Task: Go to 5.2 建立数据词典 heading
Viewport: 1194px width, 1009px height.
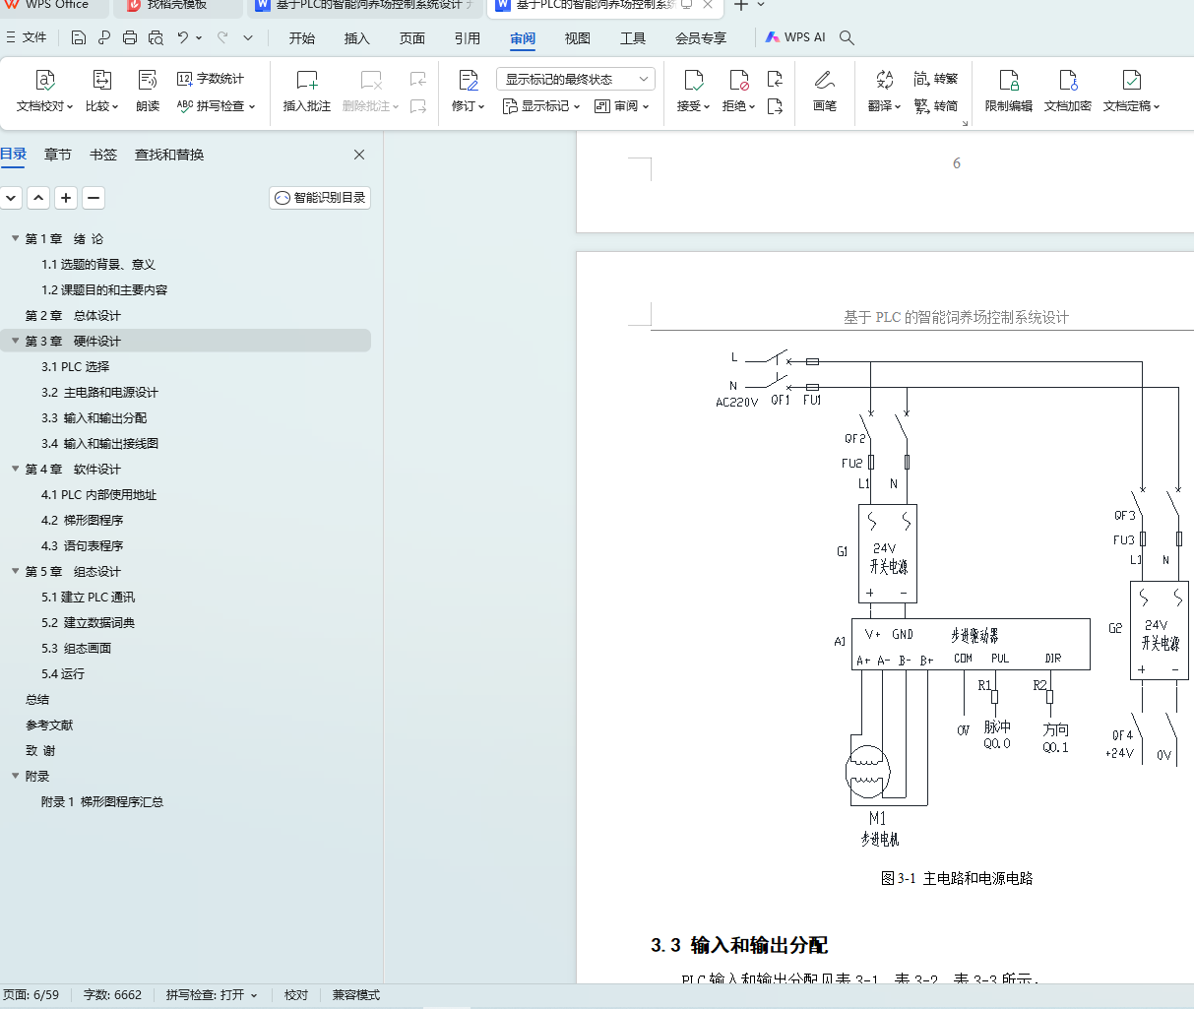Action: tap(88, 622)
